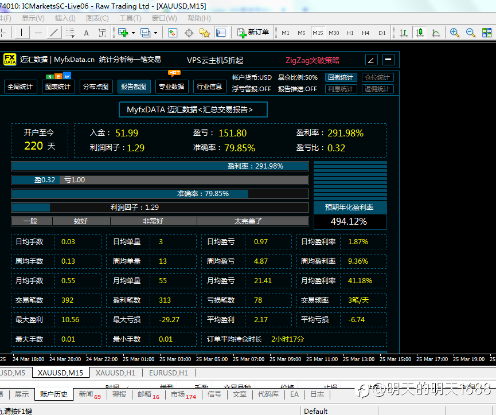This screenshot has height=415, width=496.
Task: Select bar chart display icon
Action: click(x=404, y=33)
